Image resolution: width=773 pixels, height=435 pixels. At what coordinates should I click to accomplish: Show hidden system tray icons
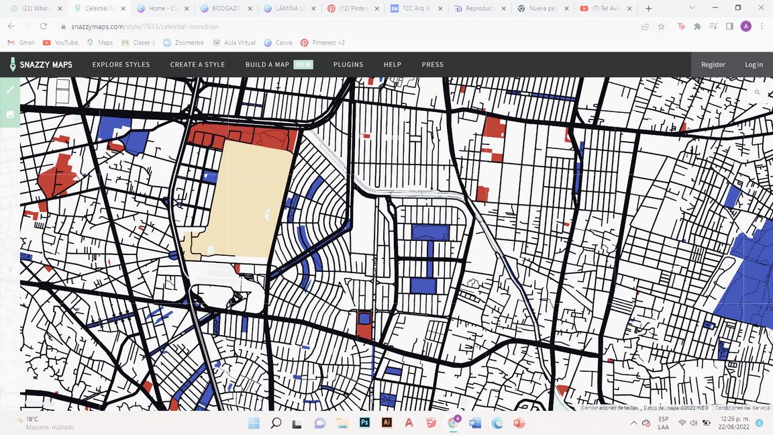pos(633,423)
